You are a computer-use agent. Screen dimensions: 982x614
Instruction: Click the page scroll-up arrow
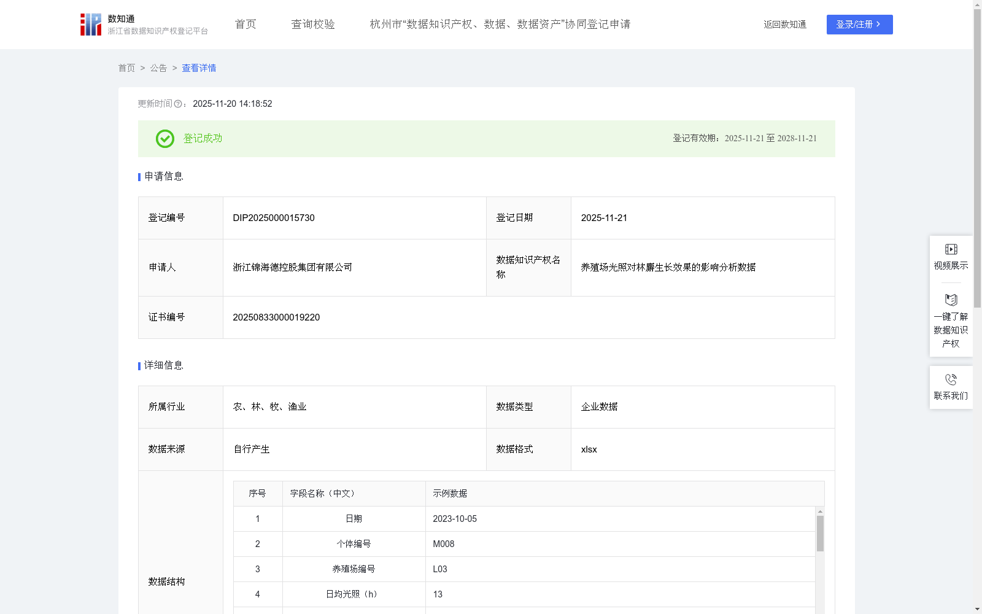point(977,4)
